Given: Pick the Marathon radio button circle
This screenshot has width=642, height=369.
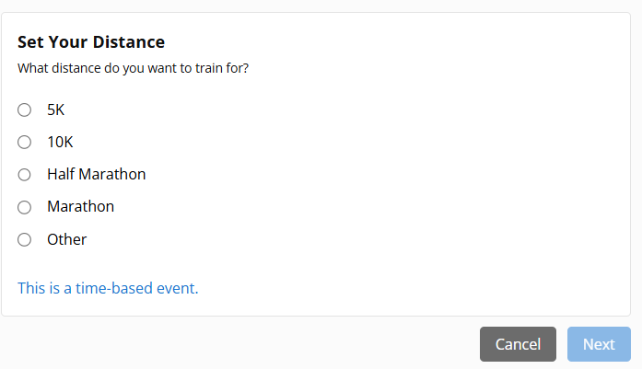Looking at the screenshot, I should [x=25, y=207].
